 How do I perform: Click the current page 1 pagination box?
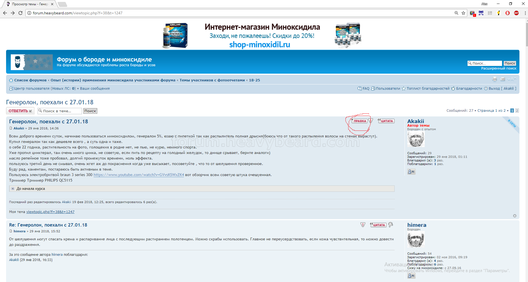512,111
